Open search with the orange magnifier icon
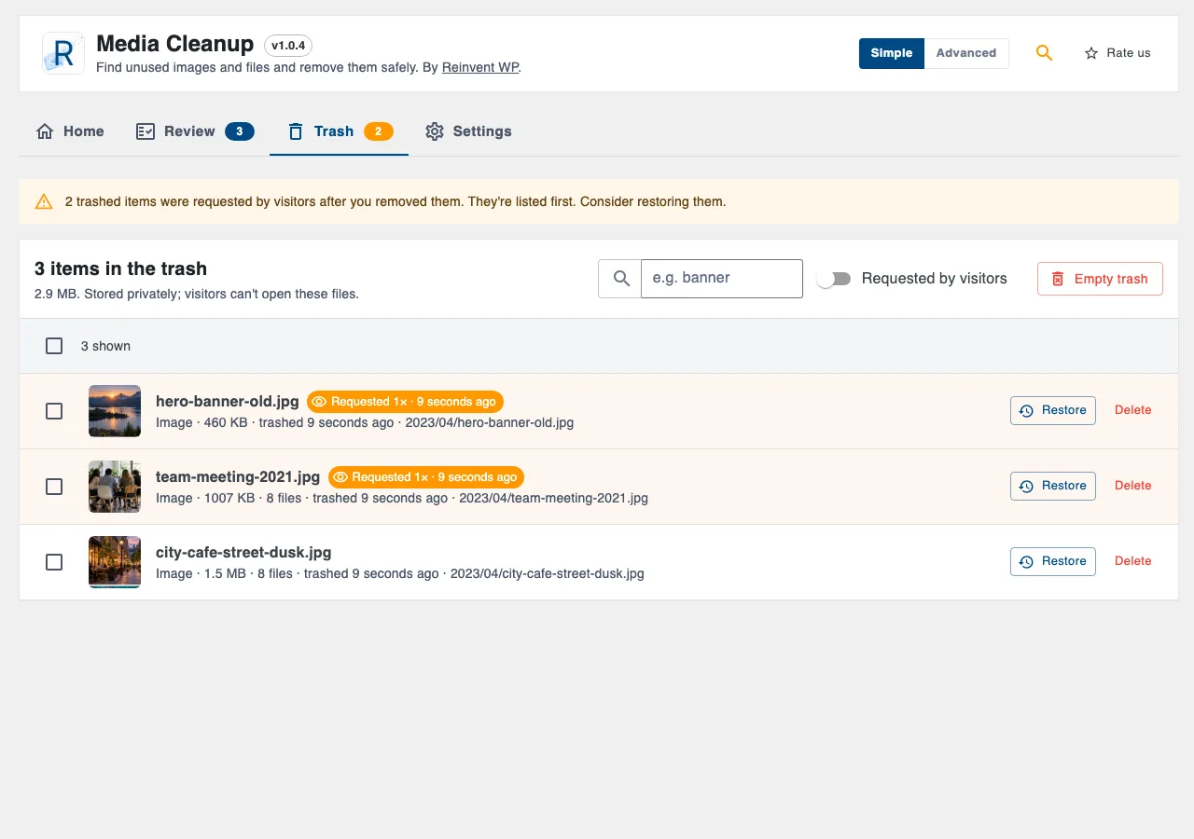The image size is (1194, 839). (x=1044, y=53)
